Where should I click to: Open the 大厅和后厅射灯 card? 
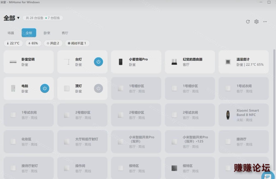82,142
